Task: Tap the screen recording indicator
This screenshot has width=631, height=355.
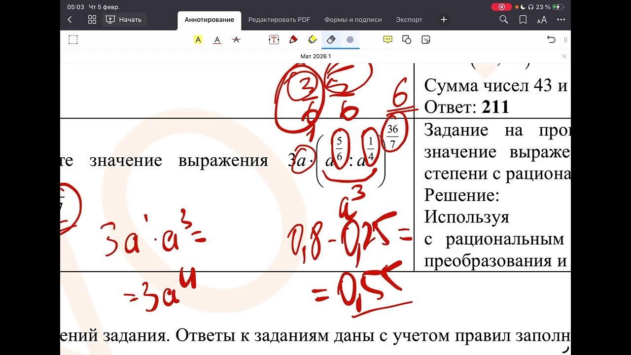Action: [x=501, y=7]
